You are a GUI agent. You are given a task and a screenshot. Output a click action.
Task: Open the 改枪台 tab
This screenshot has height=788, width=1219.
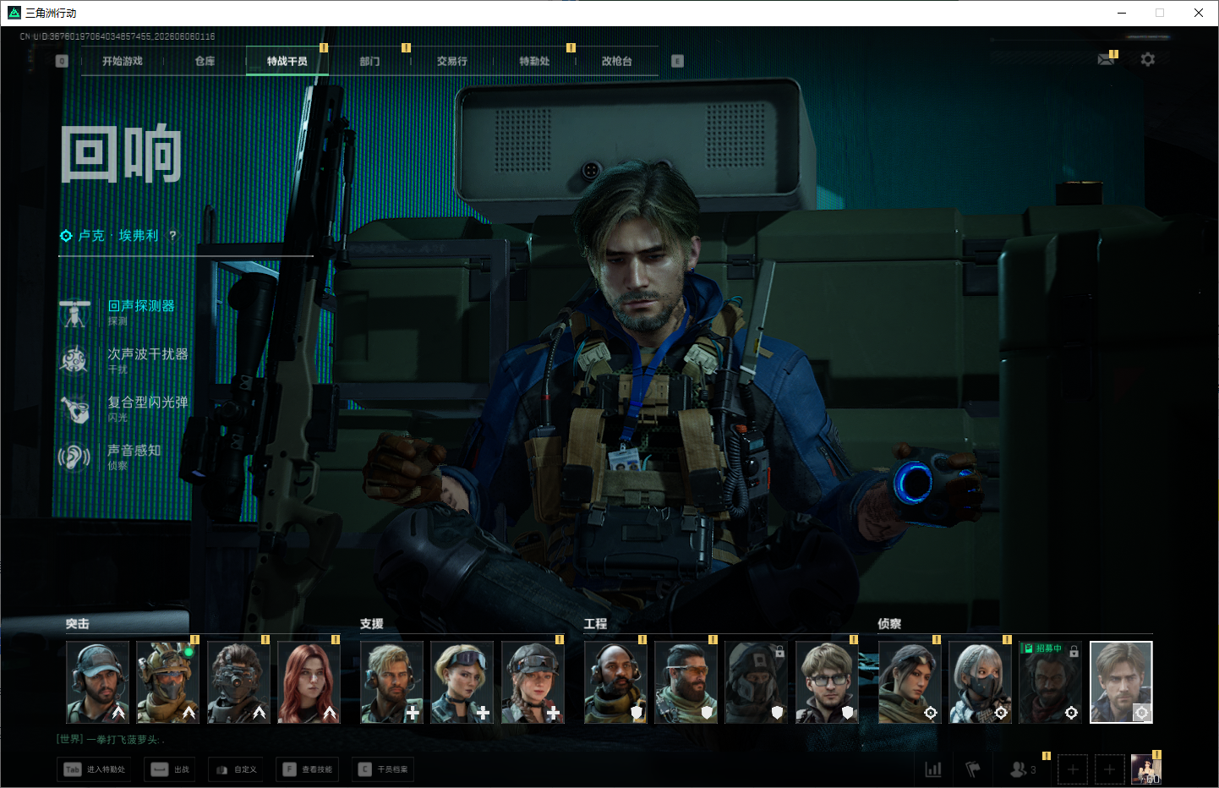(x=616, y=61)
